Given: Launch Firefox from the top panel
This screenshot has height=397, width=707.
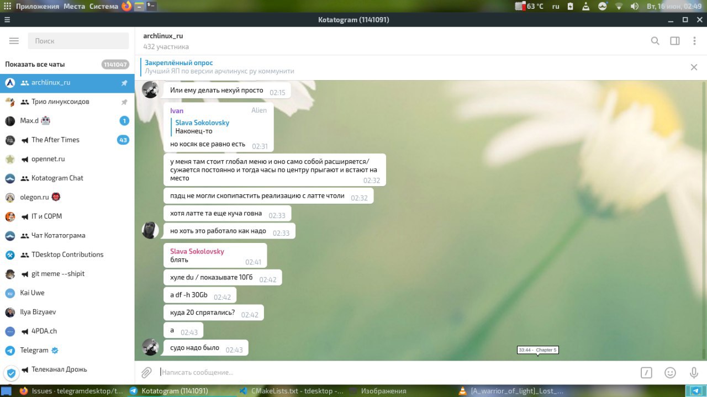Looking at the screenshot, I should click(x=126, y=6).
